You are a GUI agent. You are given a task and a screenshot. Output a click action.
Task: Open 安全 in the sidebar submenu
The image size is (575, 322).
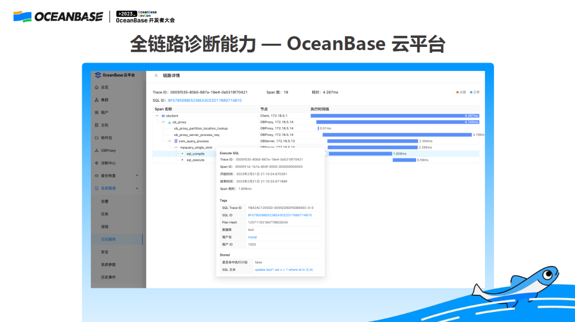point(105,252)
